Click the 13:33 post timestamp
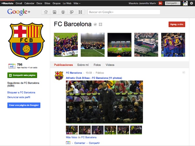The height and width of the screenshot is (146, 195). click(89, 73)
